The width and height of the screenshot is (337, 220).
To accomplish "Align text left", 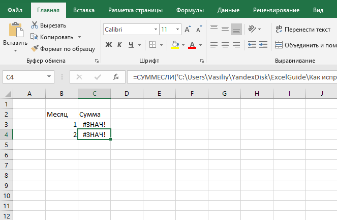I will 214,45.
